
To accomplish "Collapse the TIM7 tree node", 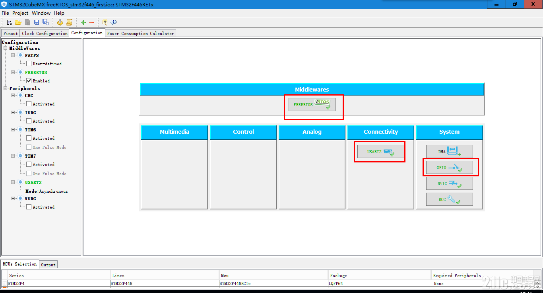I will click(x=13, y=156).
